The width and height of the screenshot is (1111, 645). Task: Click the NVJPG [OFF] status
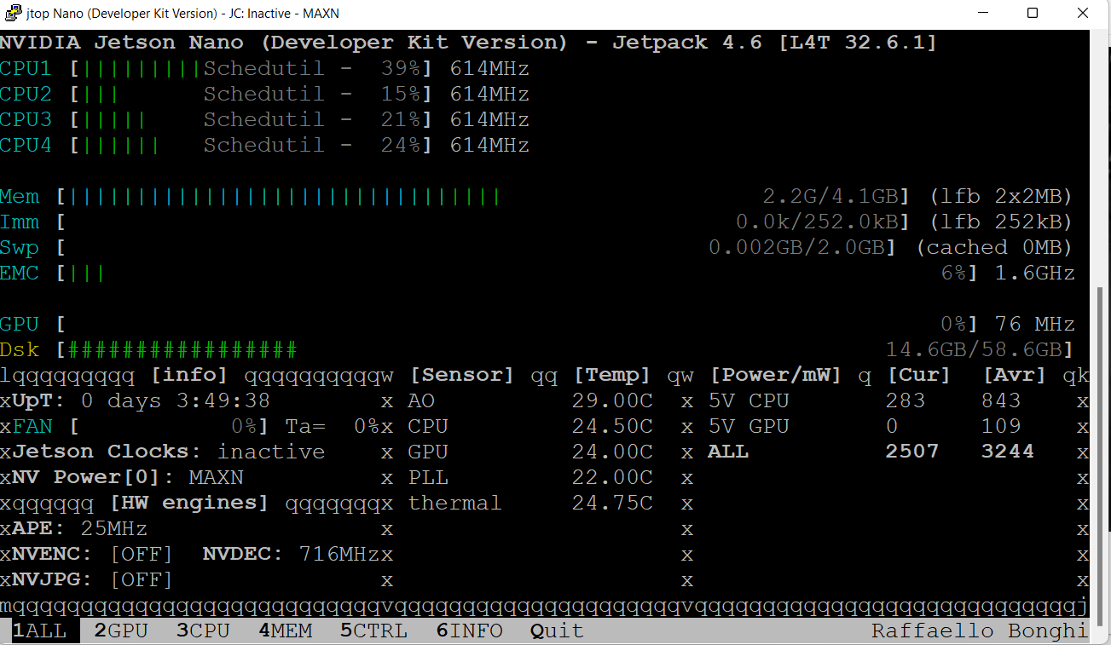coord(142,580)
